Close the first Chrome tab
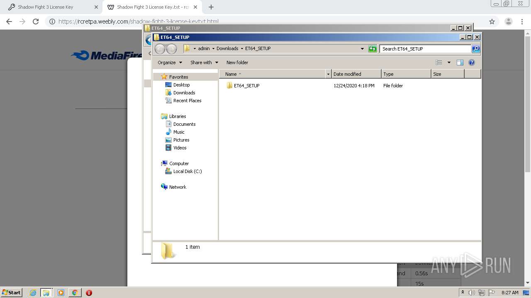531x298 pixels. 96,7
